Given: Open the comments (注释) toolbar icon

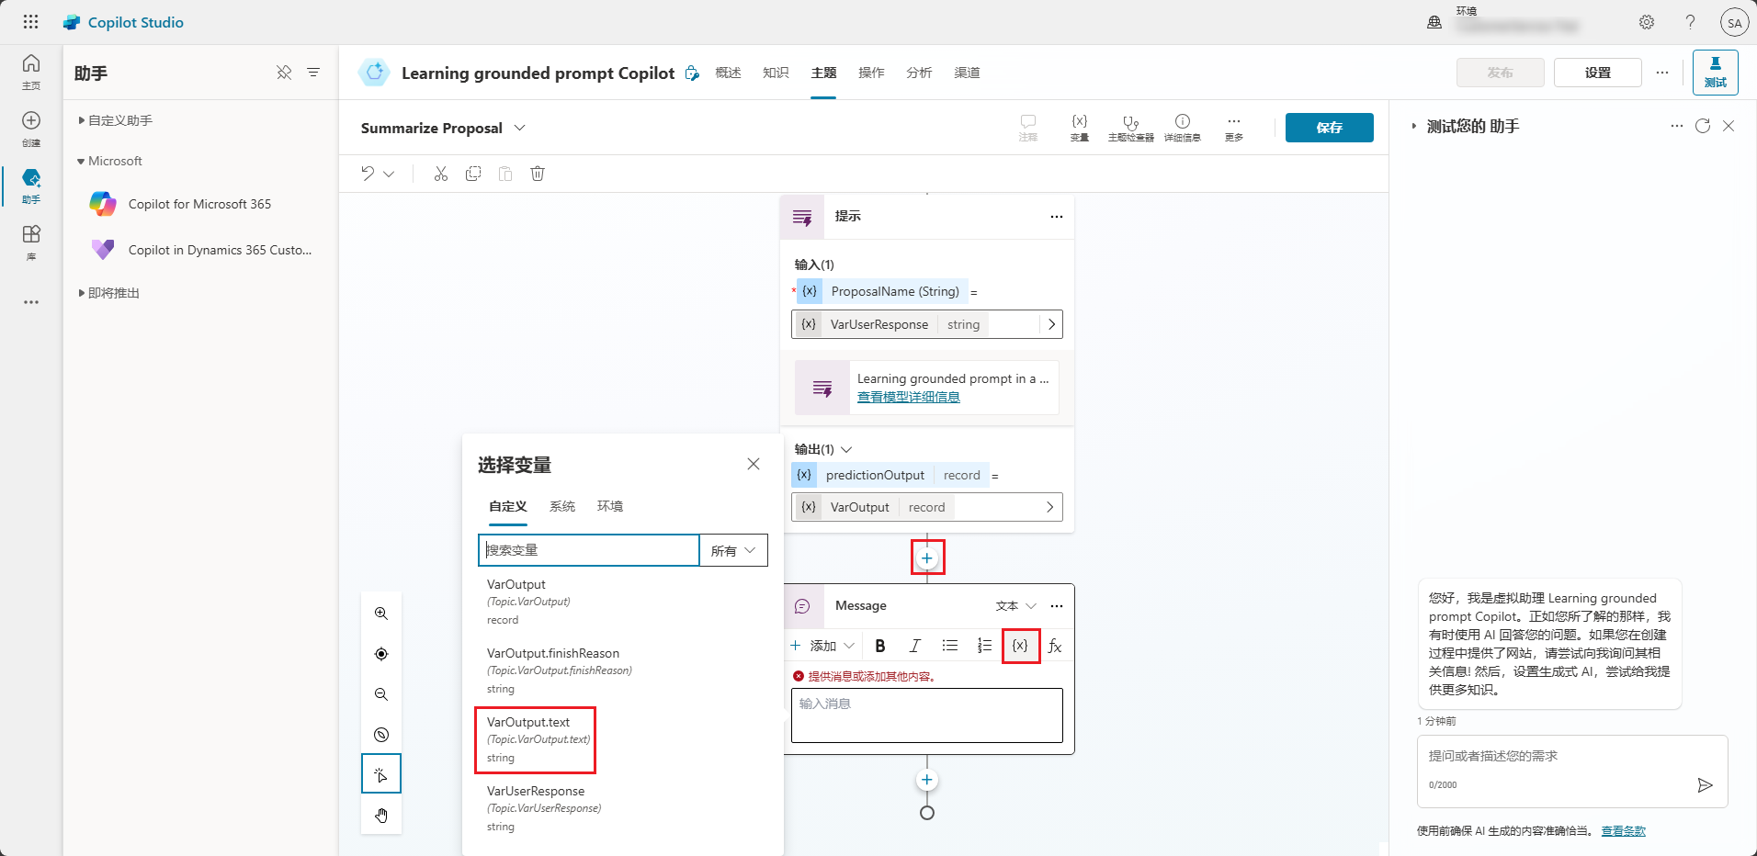Looking at the screenshot, I should click(1028, 128).
